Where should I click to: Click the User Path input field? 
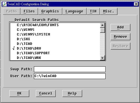click(70, 76)
